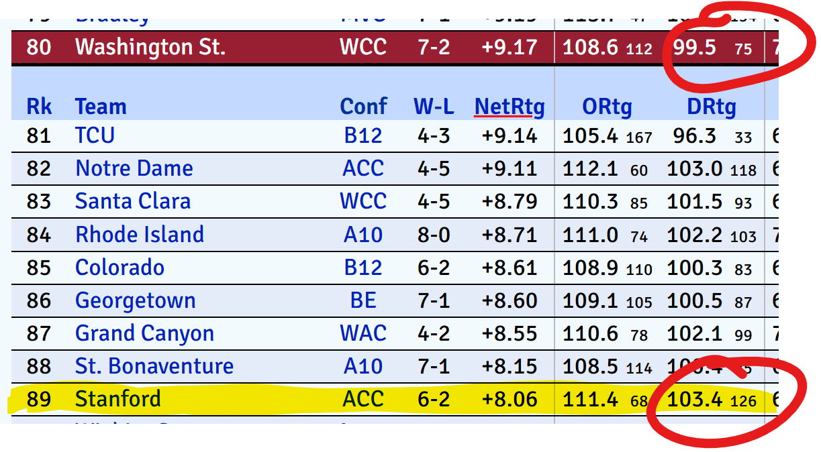This screenshot has height=452, width=821.
Task: Sort by Conf column header
Action: coord(363,107)
